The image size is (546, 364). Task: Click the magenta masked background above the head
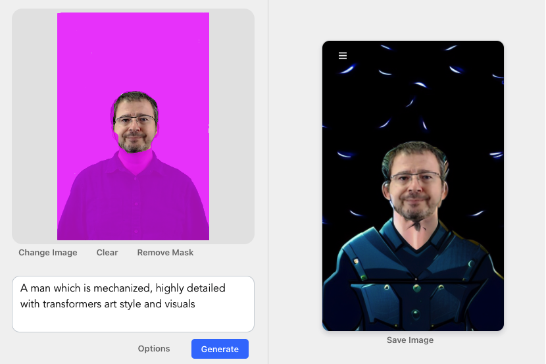pyautogui.click(x=133, y=53)
